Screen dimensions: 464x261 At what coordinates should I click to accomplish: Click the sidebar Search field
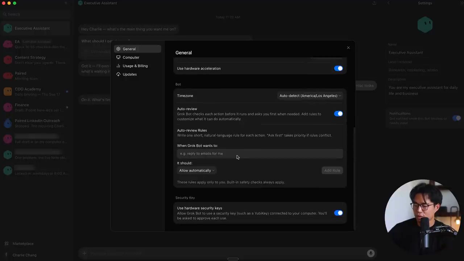pos(36,14)
